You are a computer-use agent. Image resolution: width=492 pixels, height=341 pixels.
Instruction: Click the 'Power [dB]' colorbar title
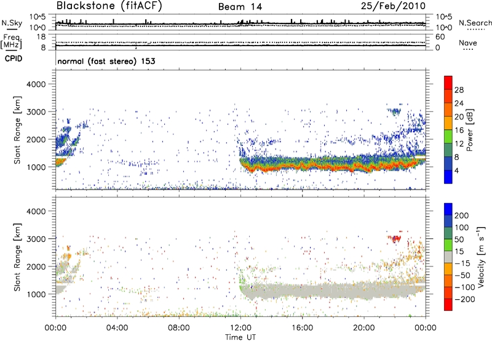click(469, 130)
